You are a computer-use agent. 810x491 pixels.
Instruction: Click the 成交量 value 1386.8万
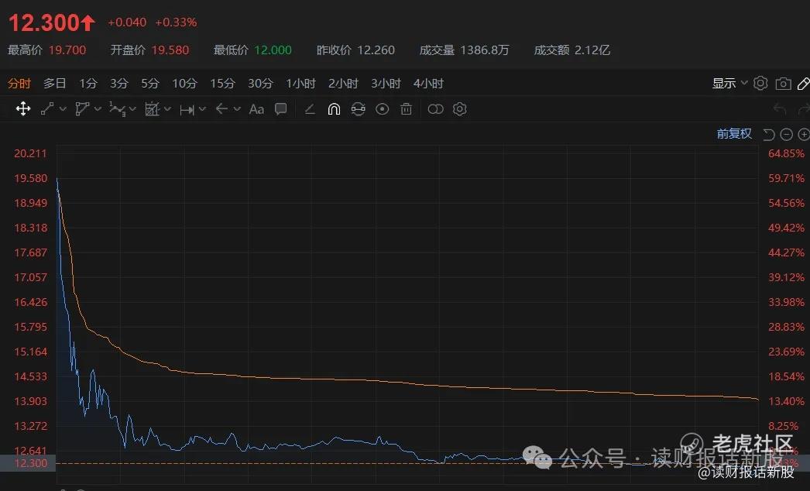pos(485,50)
